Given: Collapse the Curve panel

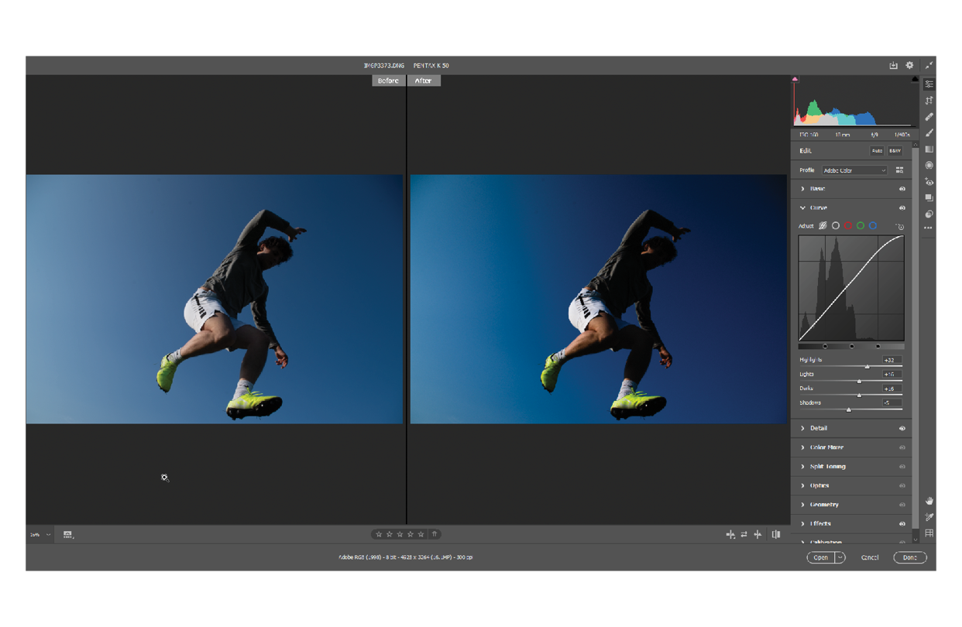Looking at the screenshot, I should click(802, 208).
